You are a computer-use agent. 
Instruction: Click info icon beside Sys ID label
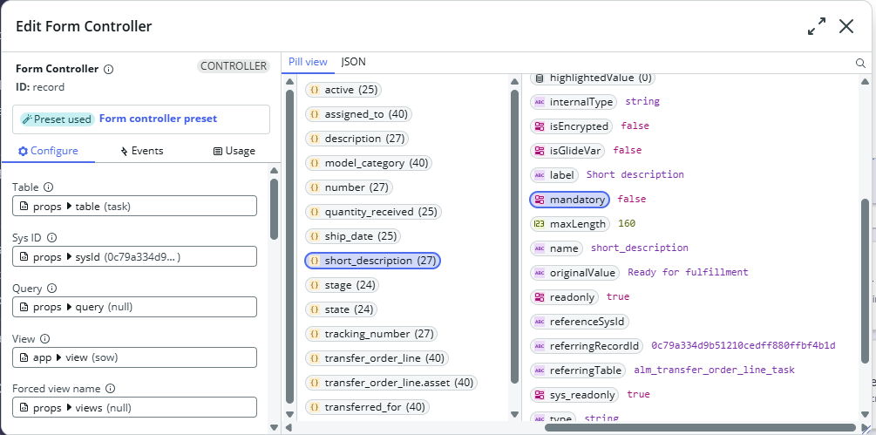pyautogui.click(x=52, y=238)
